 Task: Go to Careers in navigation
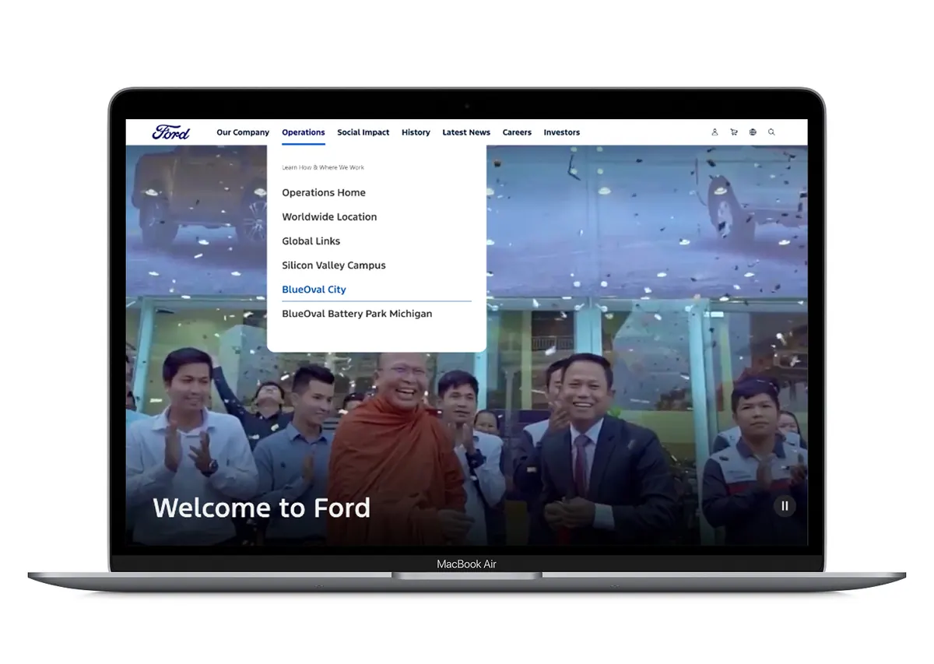click(x=517, y=132)
